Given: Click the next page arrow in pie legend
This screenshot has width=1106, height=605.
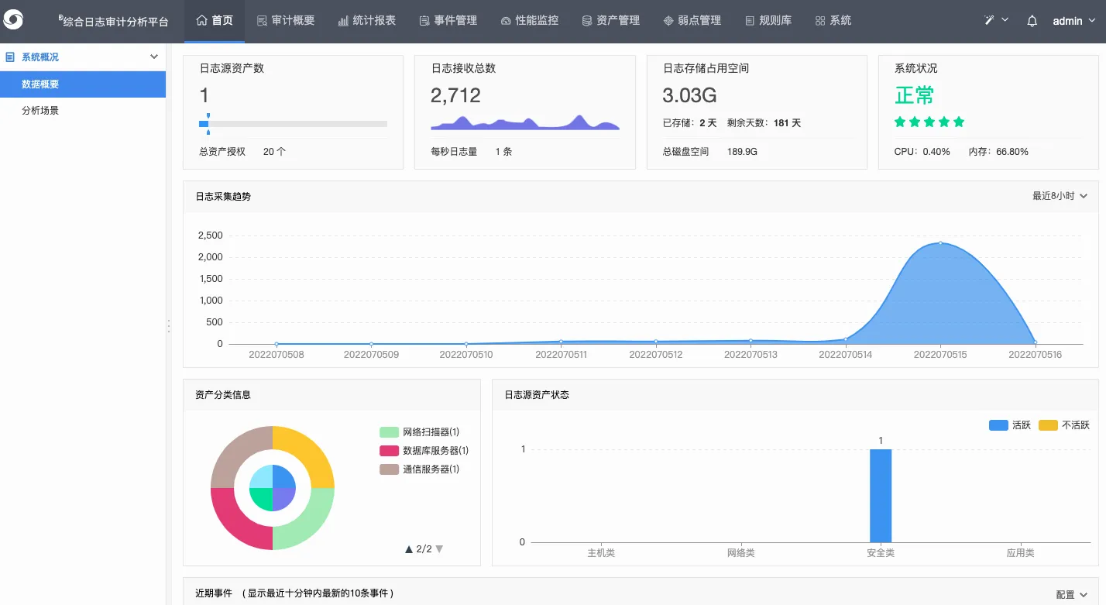Looking at the screenshot, I should coord(440,549).
